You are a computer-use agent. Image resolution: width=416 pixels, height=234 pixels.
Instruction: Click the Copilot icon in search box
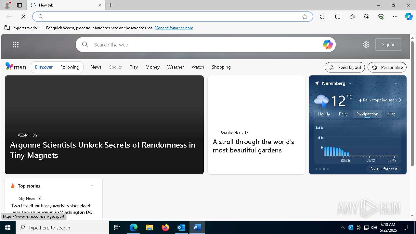click(x=328, y=45)
